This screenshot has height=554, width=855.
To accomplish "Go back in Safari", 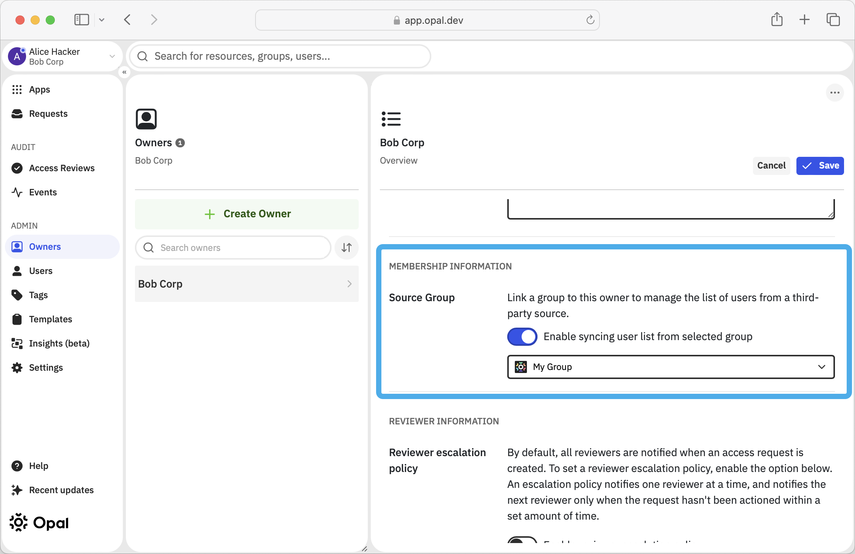I will click(x=127, y=20).
